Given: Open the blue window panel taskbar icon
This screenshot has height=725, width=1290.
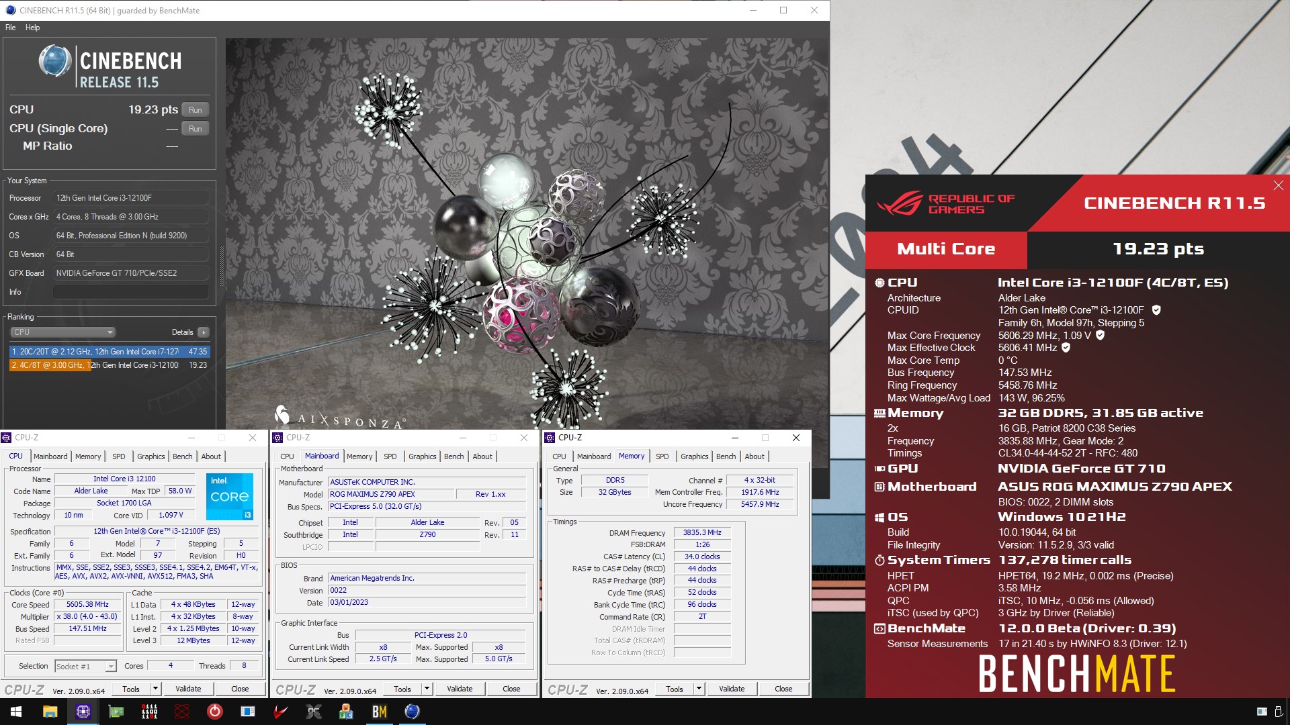Looking at the screenshot, I should pos(248,712).
